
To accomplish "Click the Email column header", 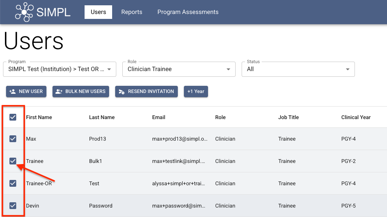I will (x=159, y=118).
